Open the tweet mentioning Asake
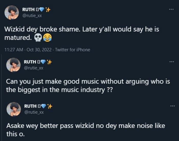The image size is (179, 141). (84, 130)
